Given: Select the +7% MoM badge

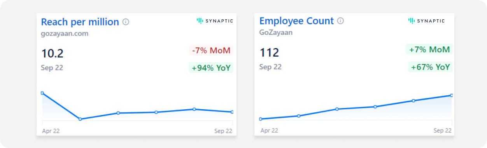Looking at the screenshot, I should pyautogui.click(x=429, y=50).
